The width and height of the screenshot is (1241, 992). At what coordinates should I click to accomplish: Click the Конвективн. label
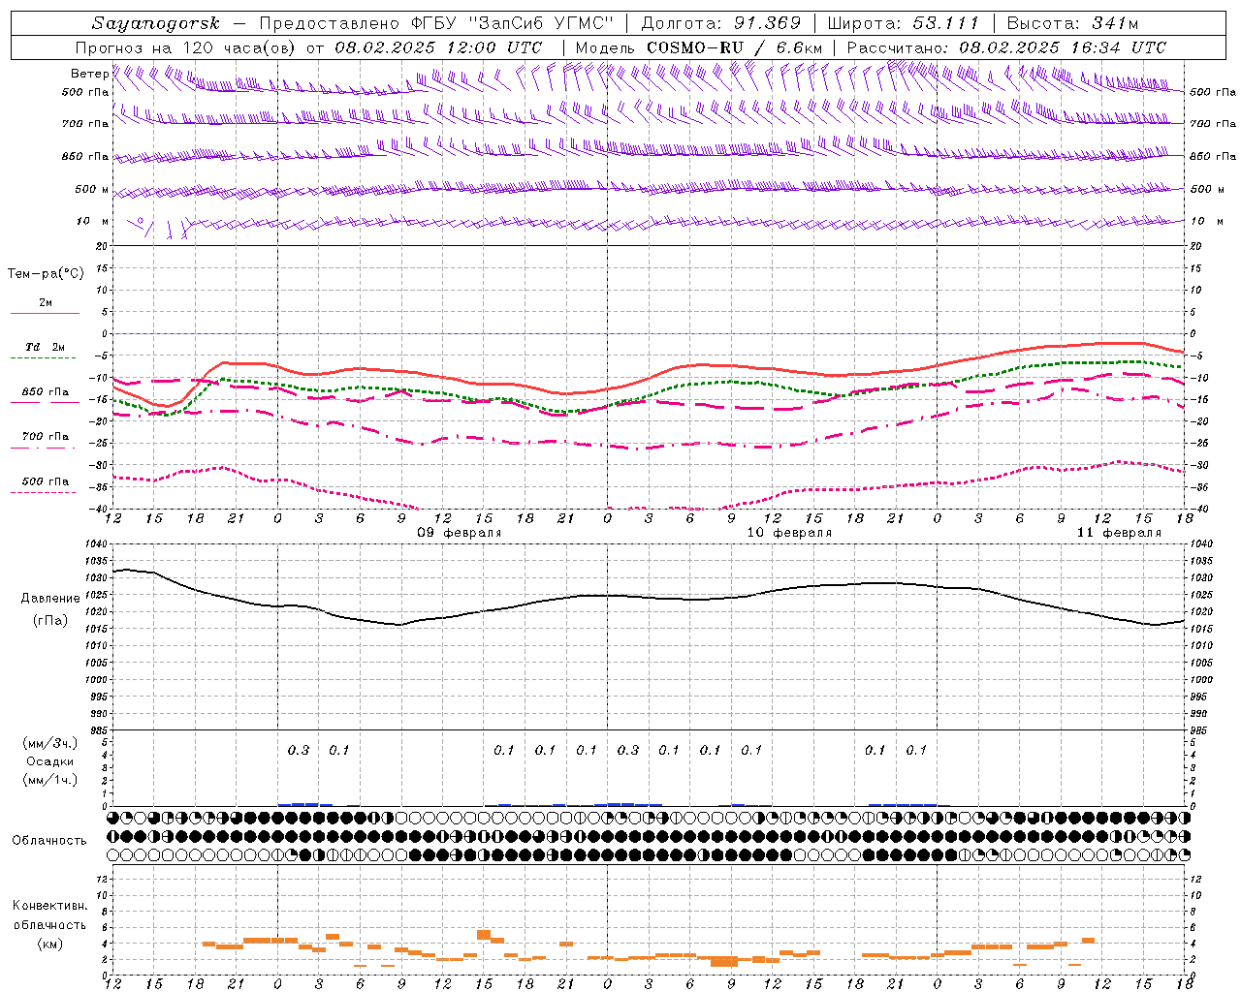tap(49, 906)
